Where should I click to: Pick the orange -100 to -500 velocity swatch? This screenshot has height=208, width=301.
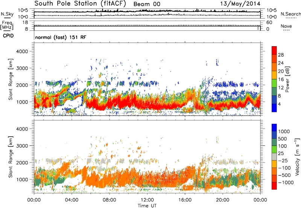point(274,171)
